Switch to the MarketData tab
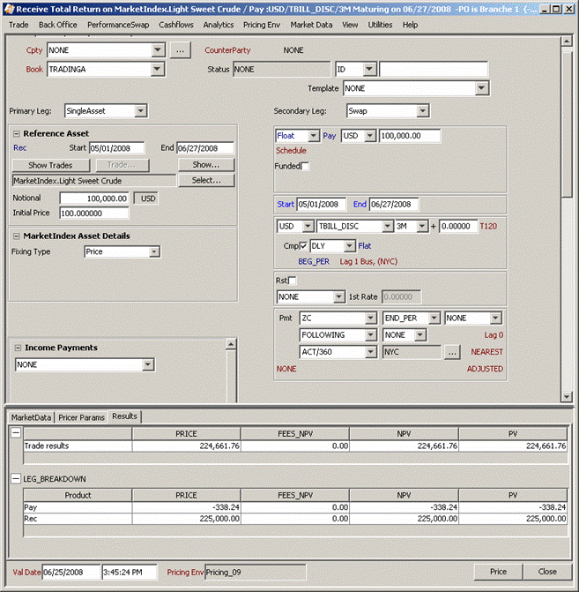This screenshot has height=592, width=579. coord(31,417)
